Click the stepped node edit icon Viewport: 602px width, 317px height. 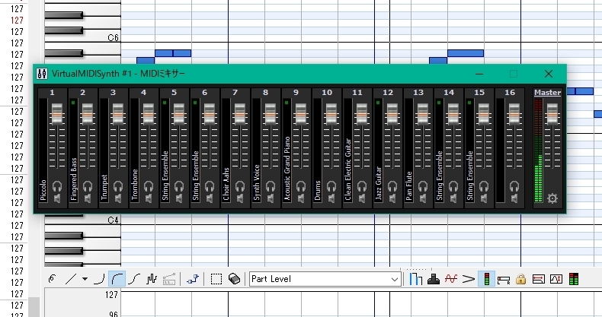coord(192,279)
